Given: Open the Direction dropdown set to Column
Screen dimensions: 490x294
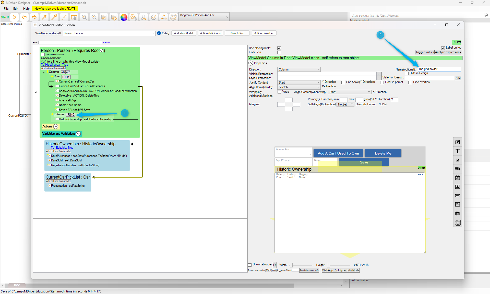Looking at the screenshot, I should click(299, 69).
